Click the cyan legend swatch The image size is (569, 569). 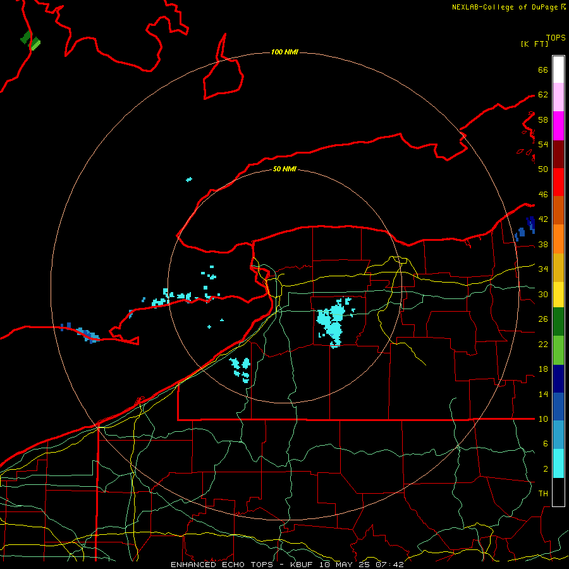(x=558, y=463)
